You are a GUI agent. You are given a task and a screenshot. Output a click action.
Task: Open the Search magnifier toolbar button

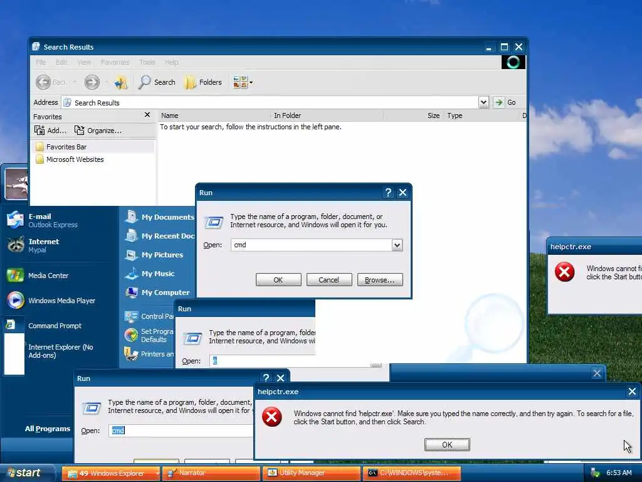click(156, 82)
